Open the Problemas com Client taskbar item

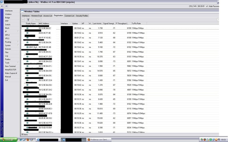(x=98, y=140)
